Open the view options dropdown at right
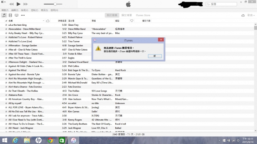Screen dimensions: 257x144 click(x=251, y=15)
